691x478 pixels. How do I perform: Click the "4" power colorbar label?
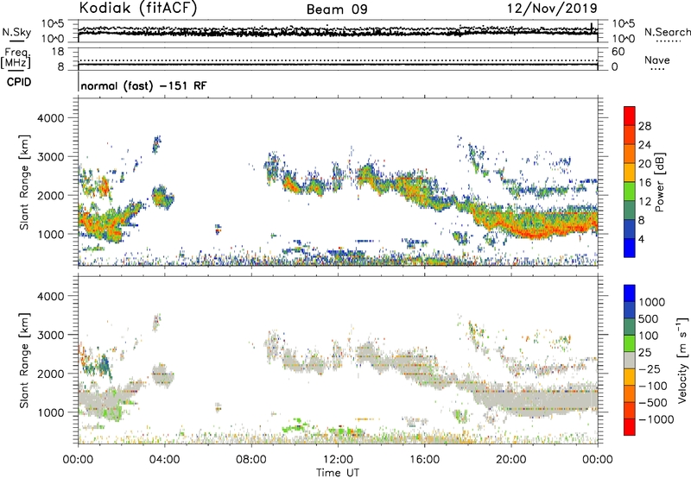click(641, 239)
